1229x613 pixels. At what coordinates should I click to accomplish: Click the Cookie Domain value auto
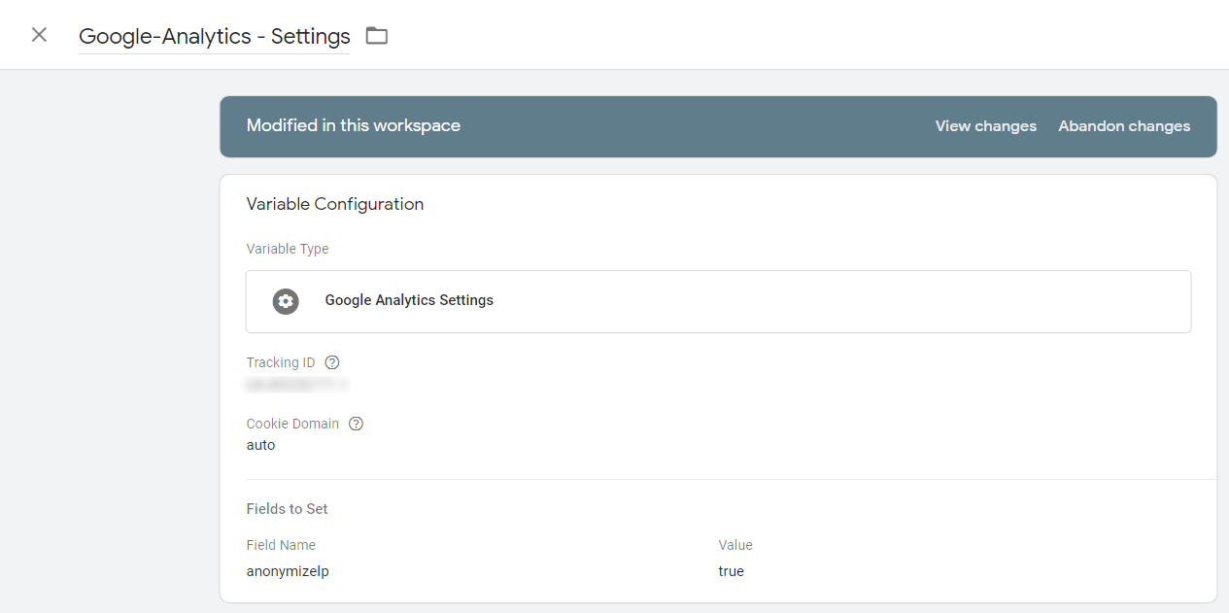[260, 445]
